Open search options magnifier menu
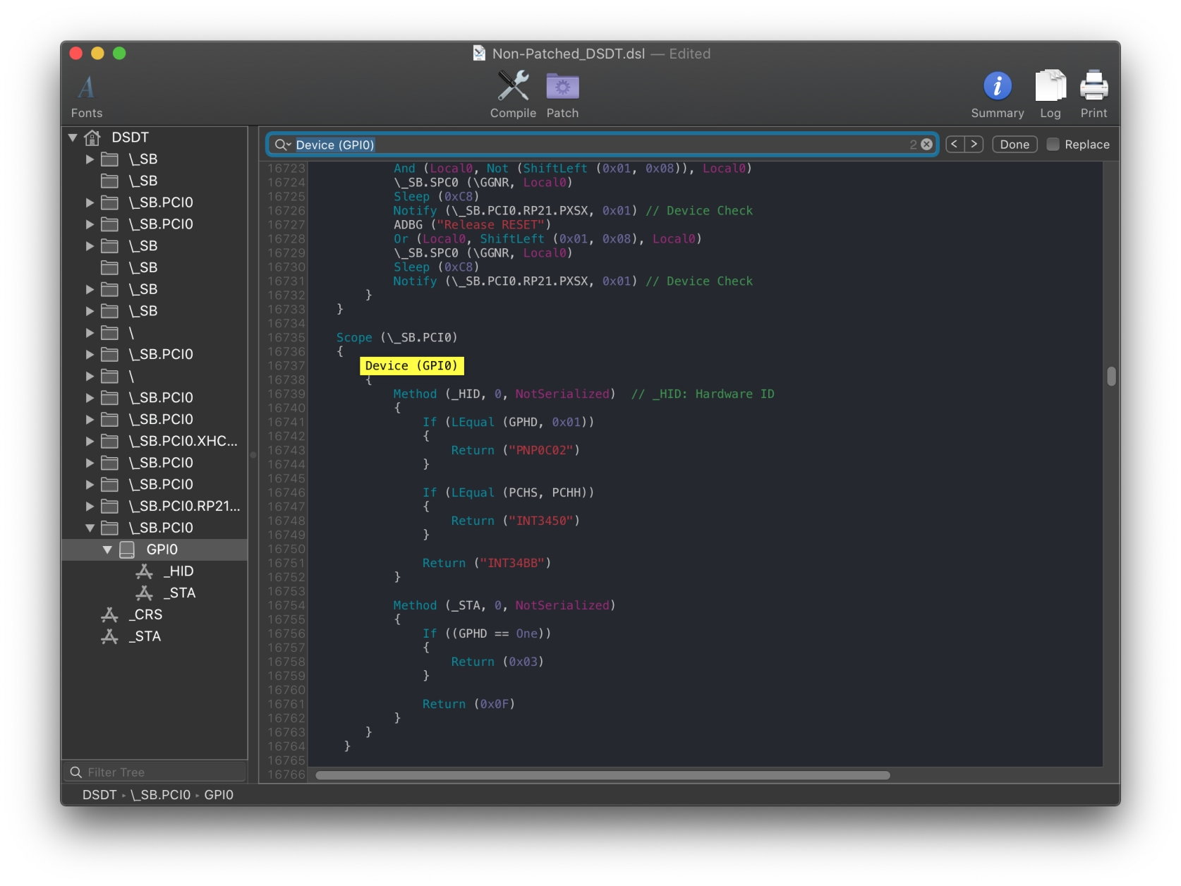This screenshot has width=1181, height=886. point(282,145)
